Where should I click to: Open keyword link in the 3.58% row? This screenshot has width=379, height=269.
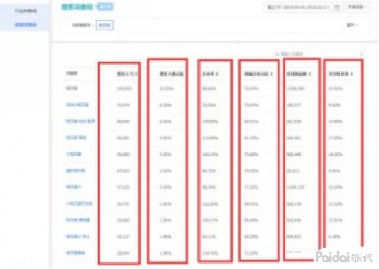73,154
